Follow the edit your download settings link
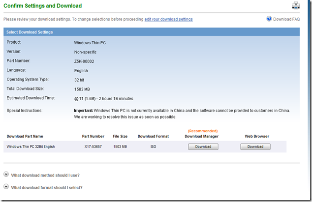 [168, 19]
